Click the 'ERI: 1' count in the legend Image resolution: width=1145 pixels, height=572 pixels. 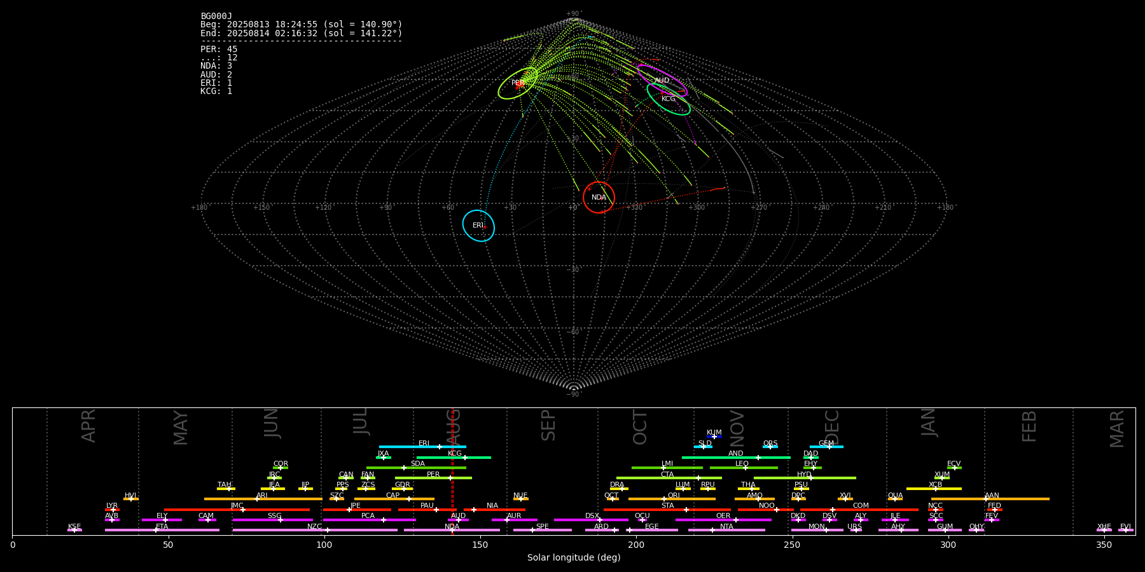[216, 83]
